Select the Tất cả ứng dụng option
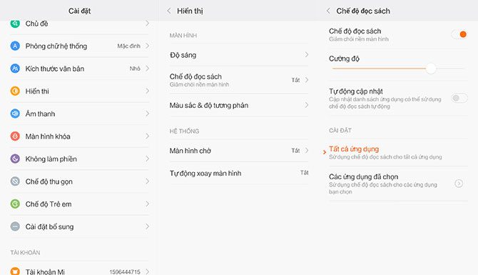The height and width of the screenshot is (275, 478). pyautogui.click(x=398, y=153)
